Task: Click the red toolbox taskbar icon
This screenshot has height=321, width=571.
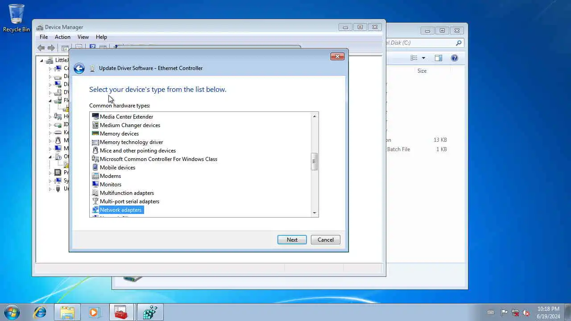Action: tap(121, 312)
